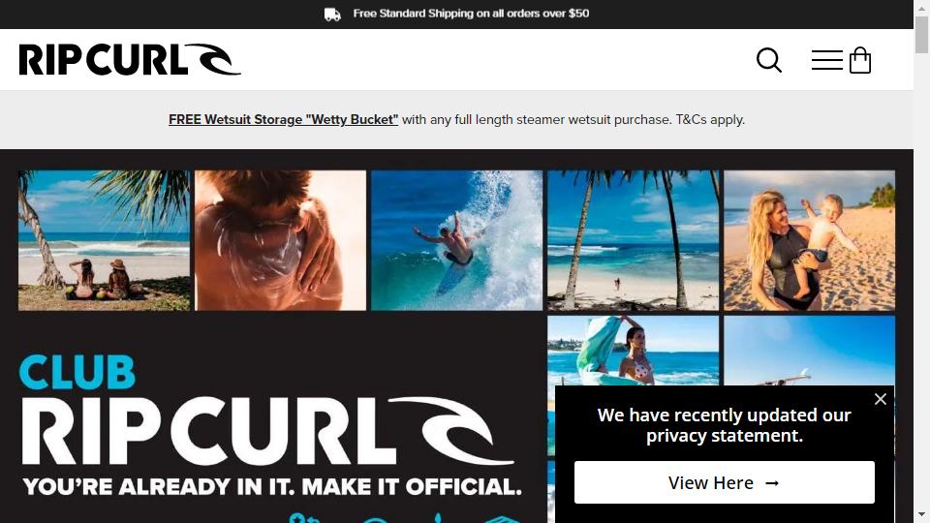Select the two women on beach photo

pyautogui.click(x=105, y=240)
